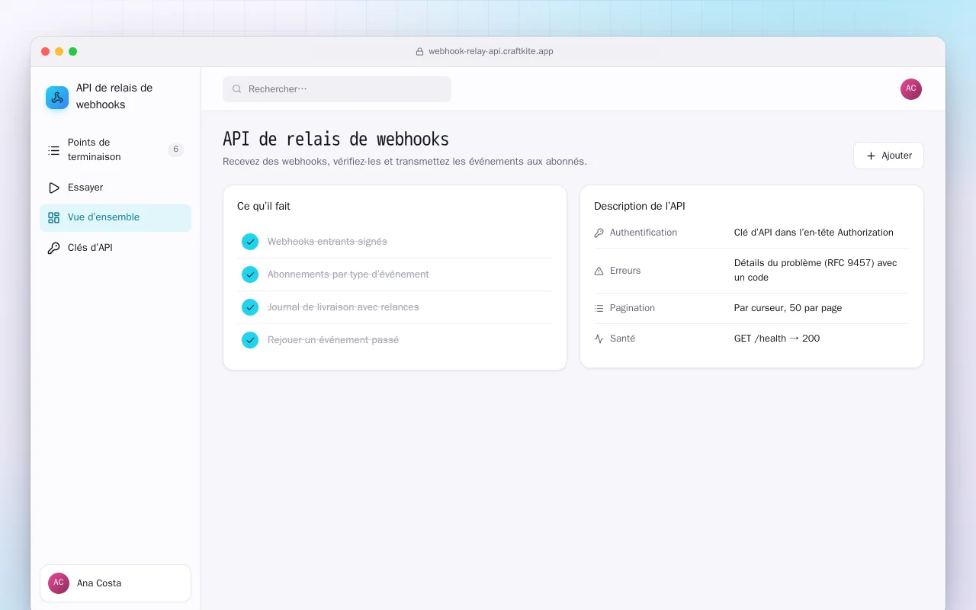Click the key icon beside Authentification
976x610 pixels.
(x=599, y=233)
